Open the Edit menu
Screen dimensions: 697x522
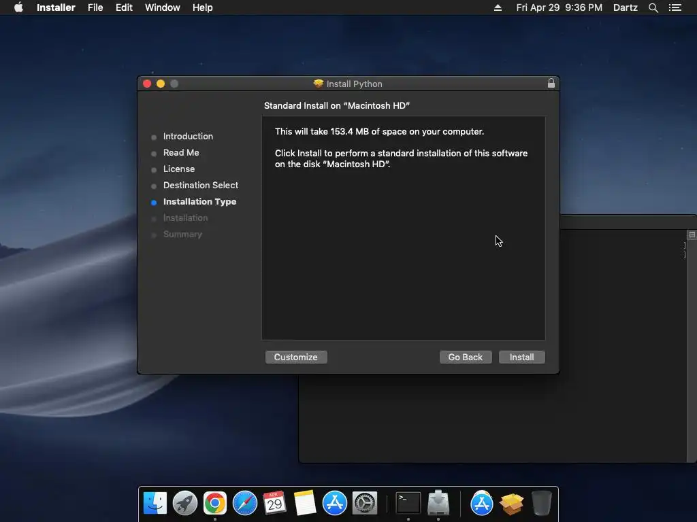[x=124, y=7]
